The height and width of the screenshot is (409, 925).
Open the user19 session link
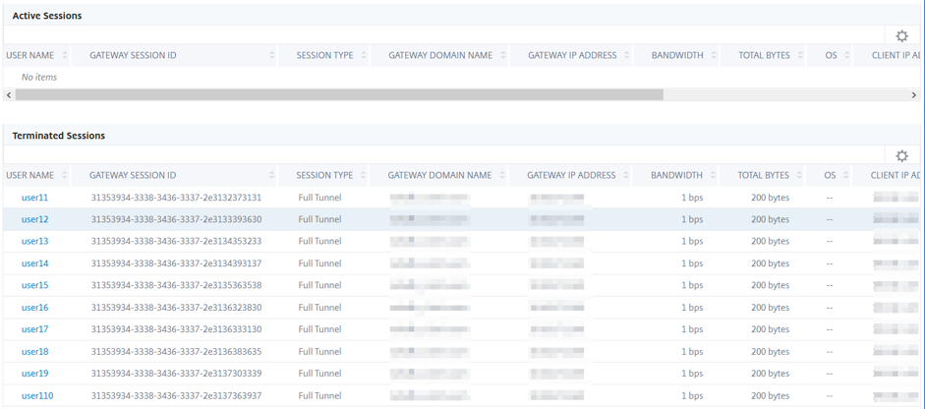(34, 374)
